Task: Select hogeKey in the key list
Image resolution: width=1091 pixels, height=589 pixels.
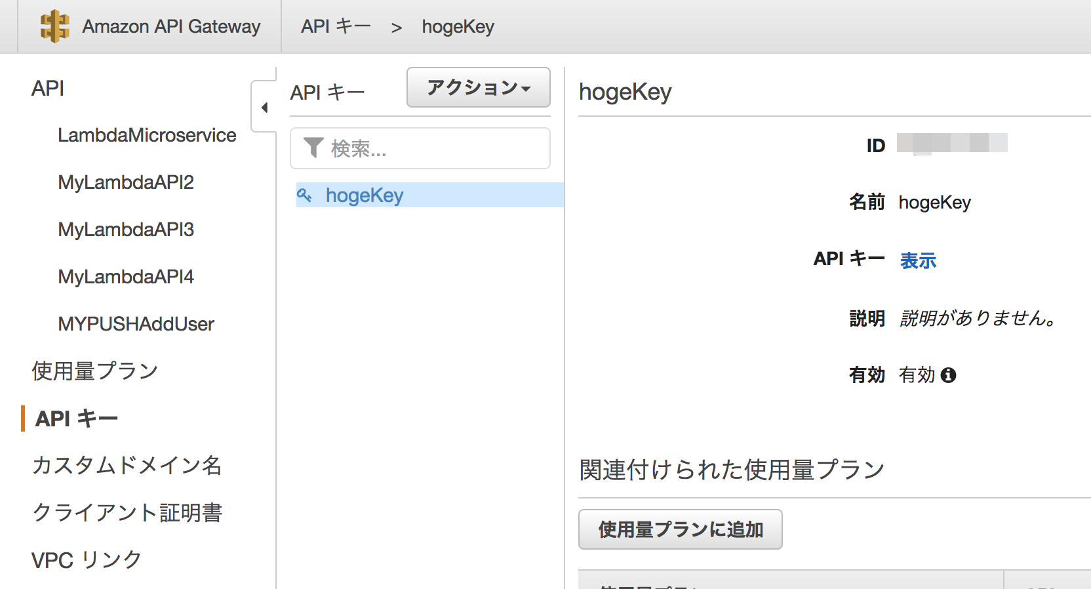Action: pos(430,195)
